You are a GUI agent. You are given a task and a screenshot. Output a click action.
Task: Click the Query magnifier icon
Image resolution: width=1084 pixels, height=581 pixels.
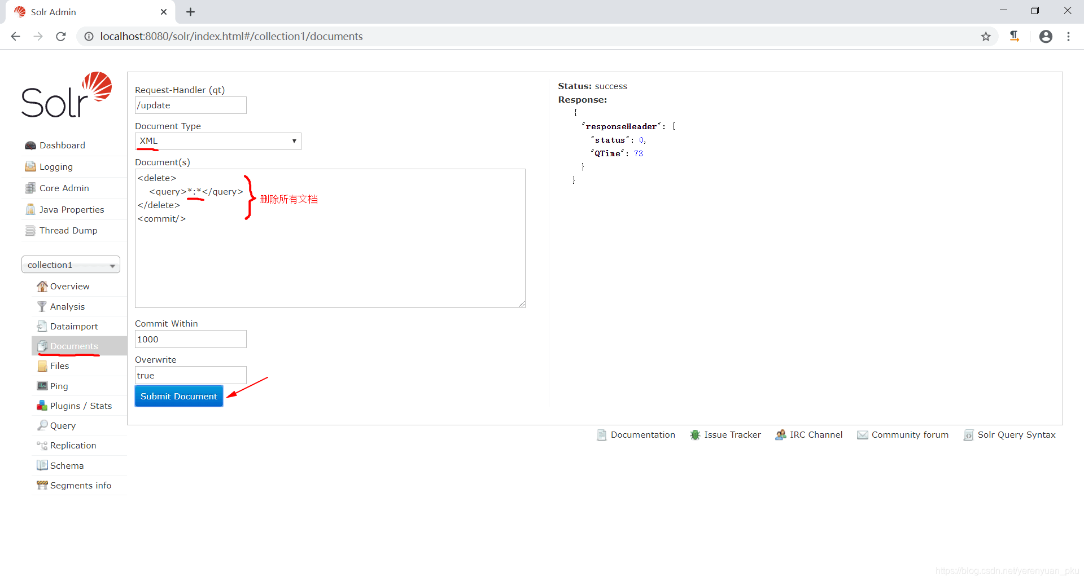(x=42, y=425)
